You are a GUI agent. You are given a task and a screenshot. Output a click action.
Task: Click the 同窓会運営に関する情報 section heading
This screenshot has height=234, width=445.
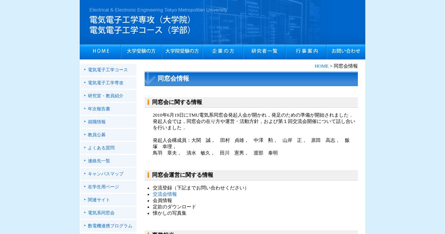click(251, 175)
